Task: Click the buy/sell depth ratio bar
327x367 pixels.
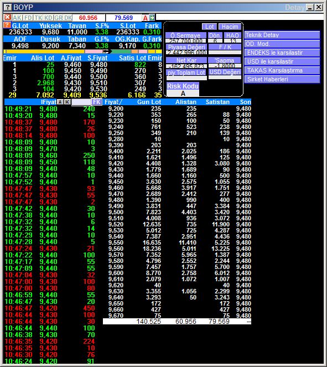Action: click(x=82, y=51)
